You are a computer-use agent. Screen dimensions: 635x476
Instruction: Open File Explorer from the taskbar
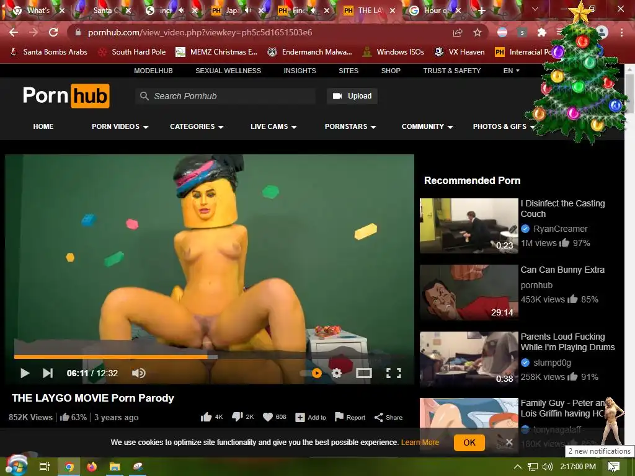[x=115, y=467]
